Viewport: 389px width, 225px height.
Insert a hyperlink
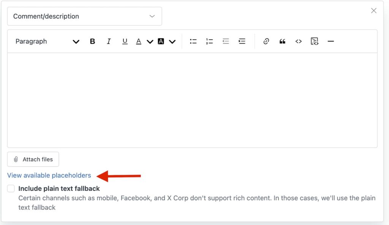coord(266,41)
